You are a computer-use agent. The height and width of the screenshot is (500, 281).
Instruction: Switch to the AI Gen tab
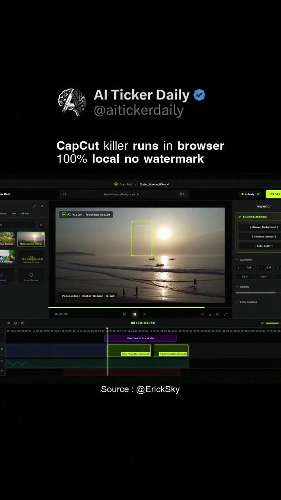25,214
